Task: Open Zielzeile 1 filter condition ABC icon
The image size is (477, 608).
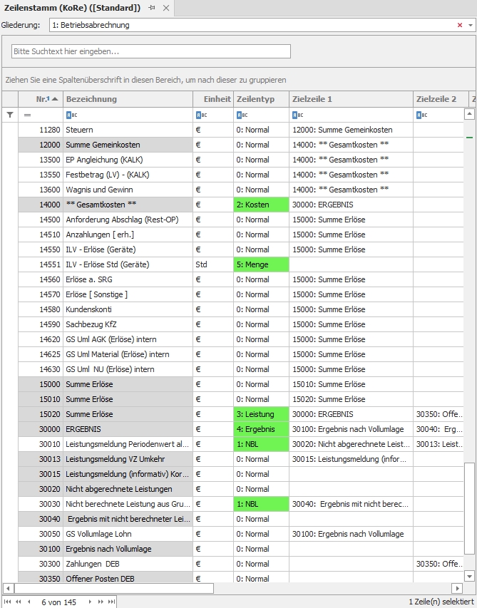Action: (297, 115)
